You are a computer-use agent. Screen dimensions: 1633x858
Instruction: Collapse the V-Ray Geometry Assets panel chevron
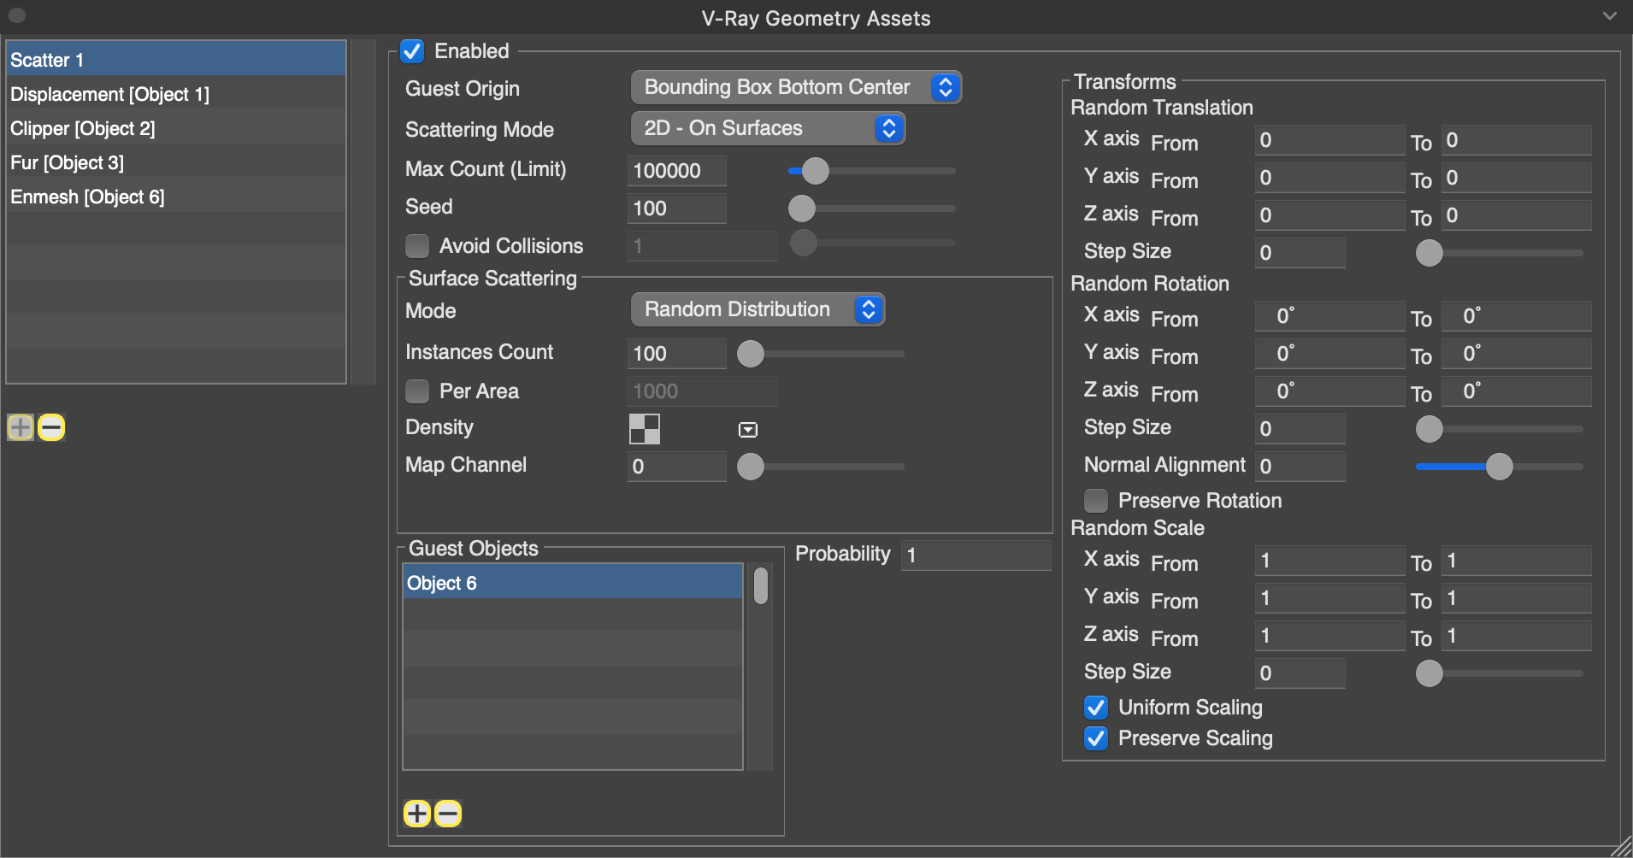(x=1610, y=16)
